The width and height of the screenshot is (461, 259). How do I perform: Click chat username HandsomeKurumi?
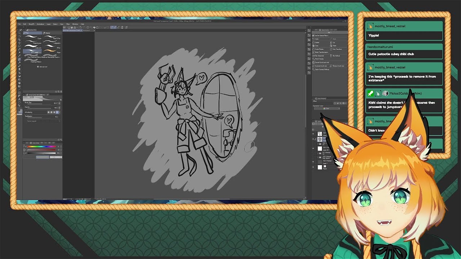pos(380,47)
